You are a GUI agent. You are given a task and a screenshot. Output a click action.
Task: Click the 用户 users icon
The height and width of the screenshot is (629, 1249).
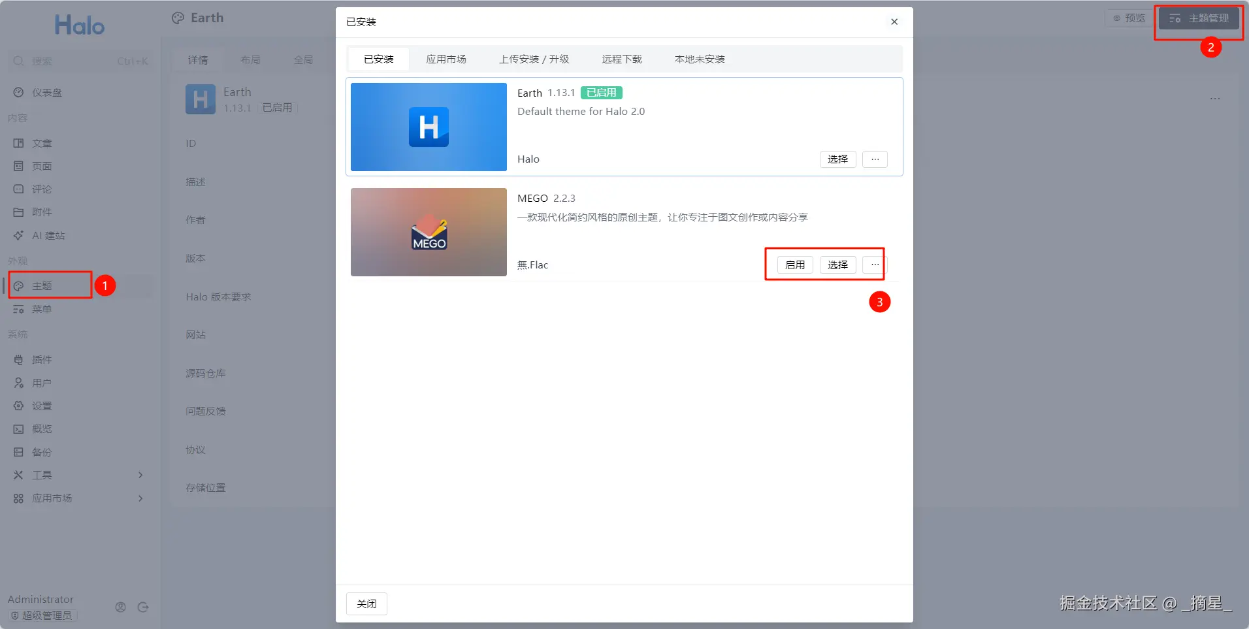pos(18,383)
